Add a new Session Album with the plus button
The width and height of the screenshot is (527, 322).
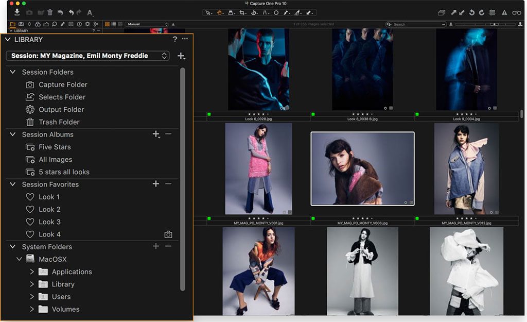(x=156, y=134)
